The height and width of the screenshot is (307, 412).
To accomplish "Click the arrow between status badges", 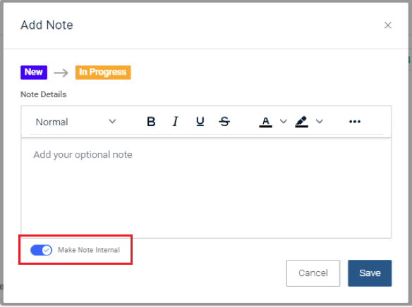I will click(x=61, y=73).
